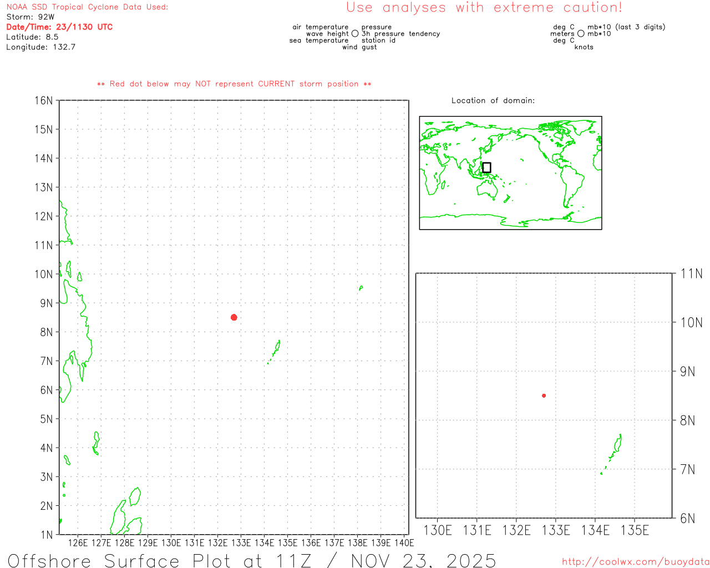The image size is (710, 568).
Task: Click the small island near 138E, 9.5N
Action: tap(361, 287)
